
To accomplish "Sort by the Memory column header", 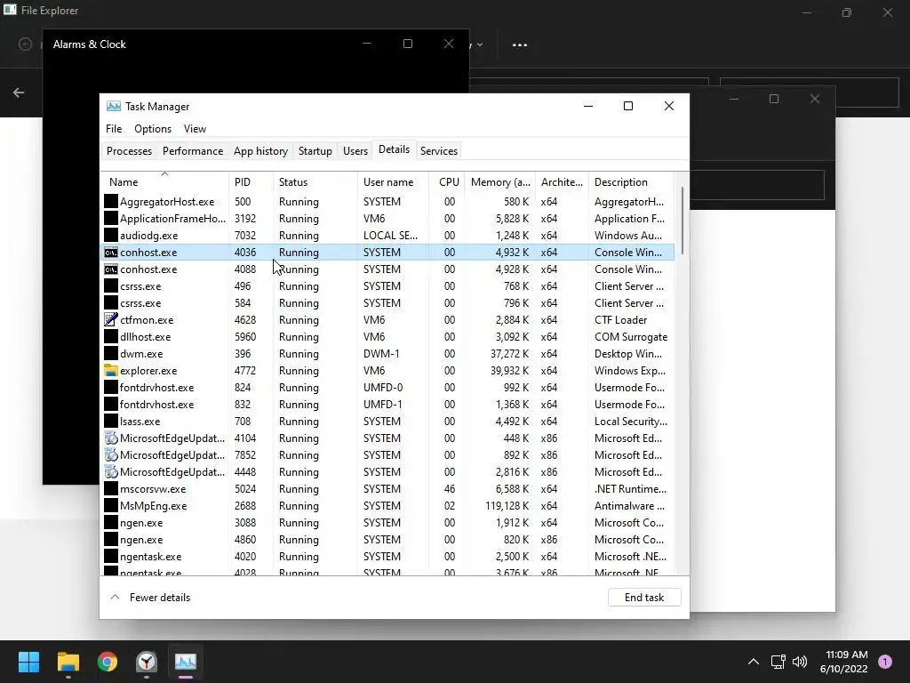I will 500,182.
